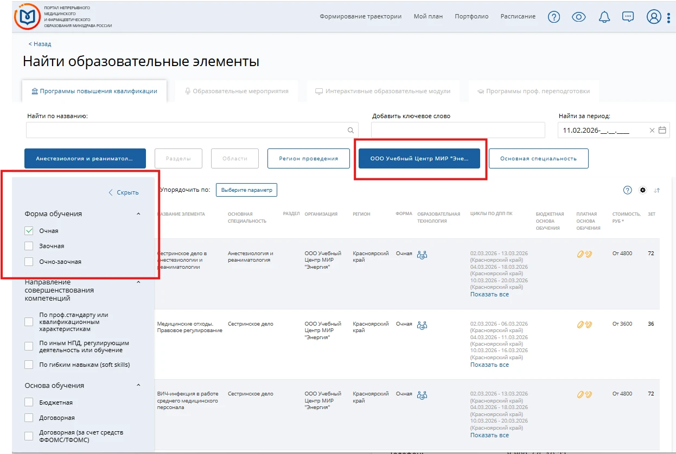Collapse the Форма обучения section

click(x=138, y=214)
